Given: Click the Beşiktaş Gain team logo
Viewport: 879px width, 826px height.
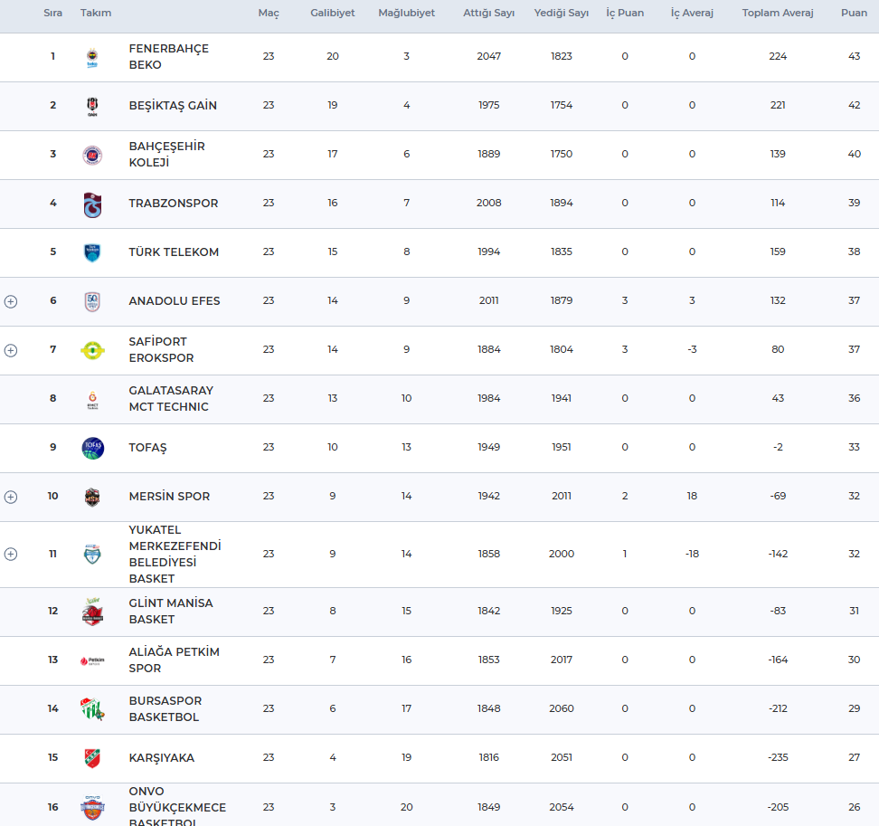Looking at the screenshot, I should 92,106.
